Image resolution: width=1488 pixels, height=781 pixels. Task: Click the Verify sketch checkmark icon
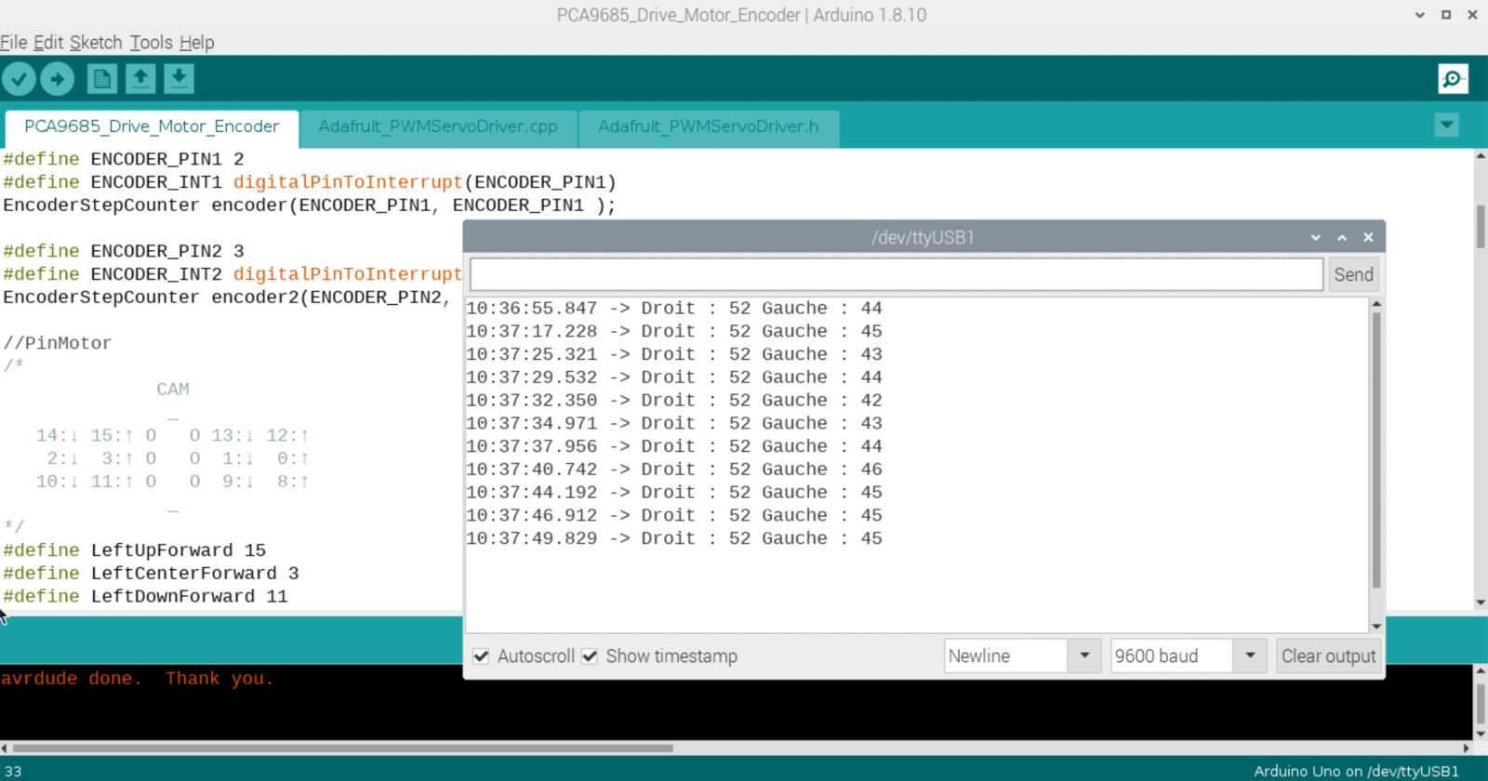[19, 79]
